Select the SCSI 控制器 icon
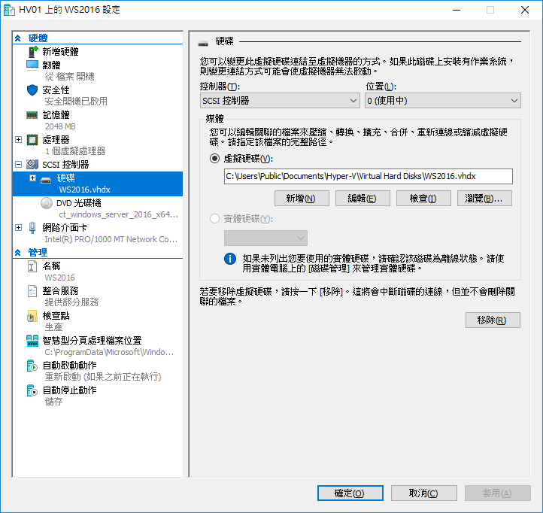Screen dimensions: 543x513 pos(32,165)
